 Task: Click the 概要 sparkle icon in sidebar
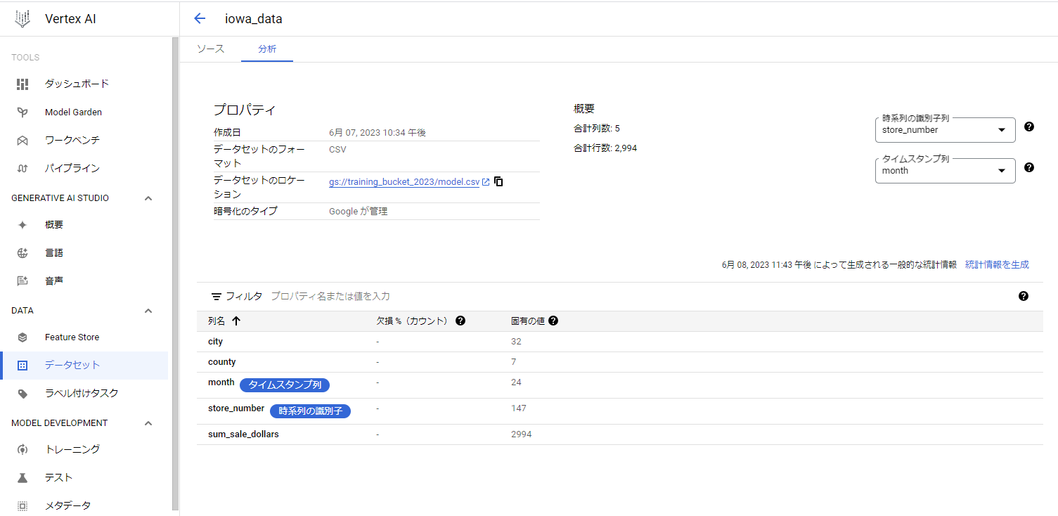pyautogui.click(x=22, y=225)
